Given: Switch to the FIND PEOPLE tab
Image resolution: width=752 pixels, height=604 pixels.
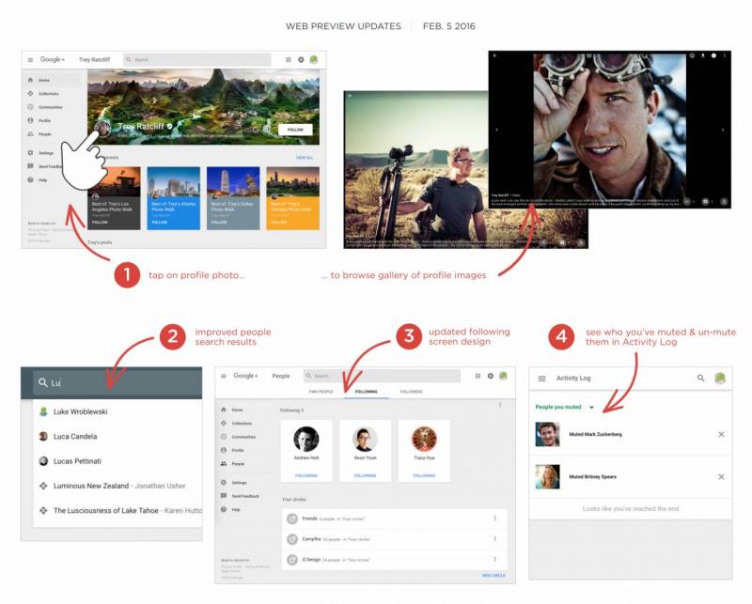Looking at the screenshot, I should tap(321, 392).
